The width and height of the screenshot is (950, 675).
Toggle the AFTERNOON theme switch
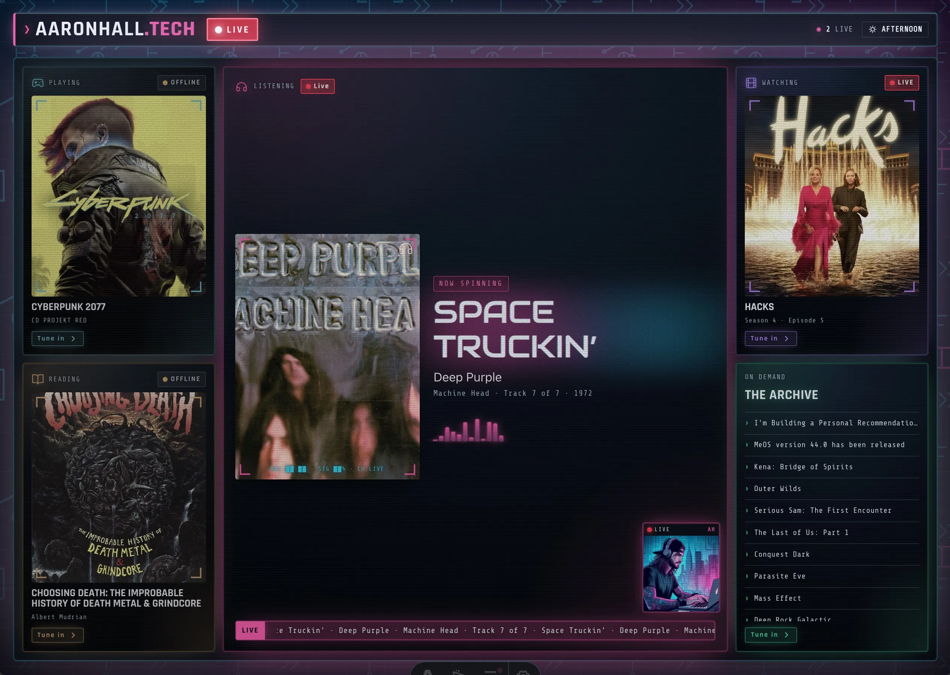pos(895,29)
